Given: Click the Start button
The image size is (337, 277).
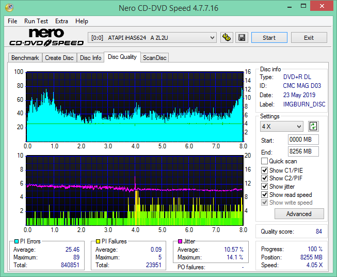Looking at the screenshot, I should click(269, 38).
